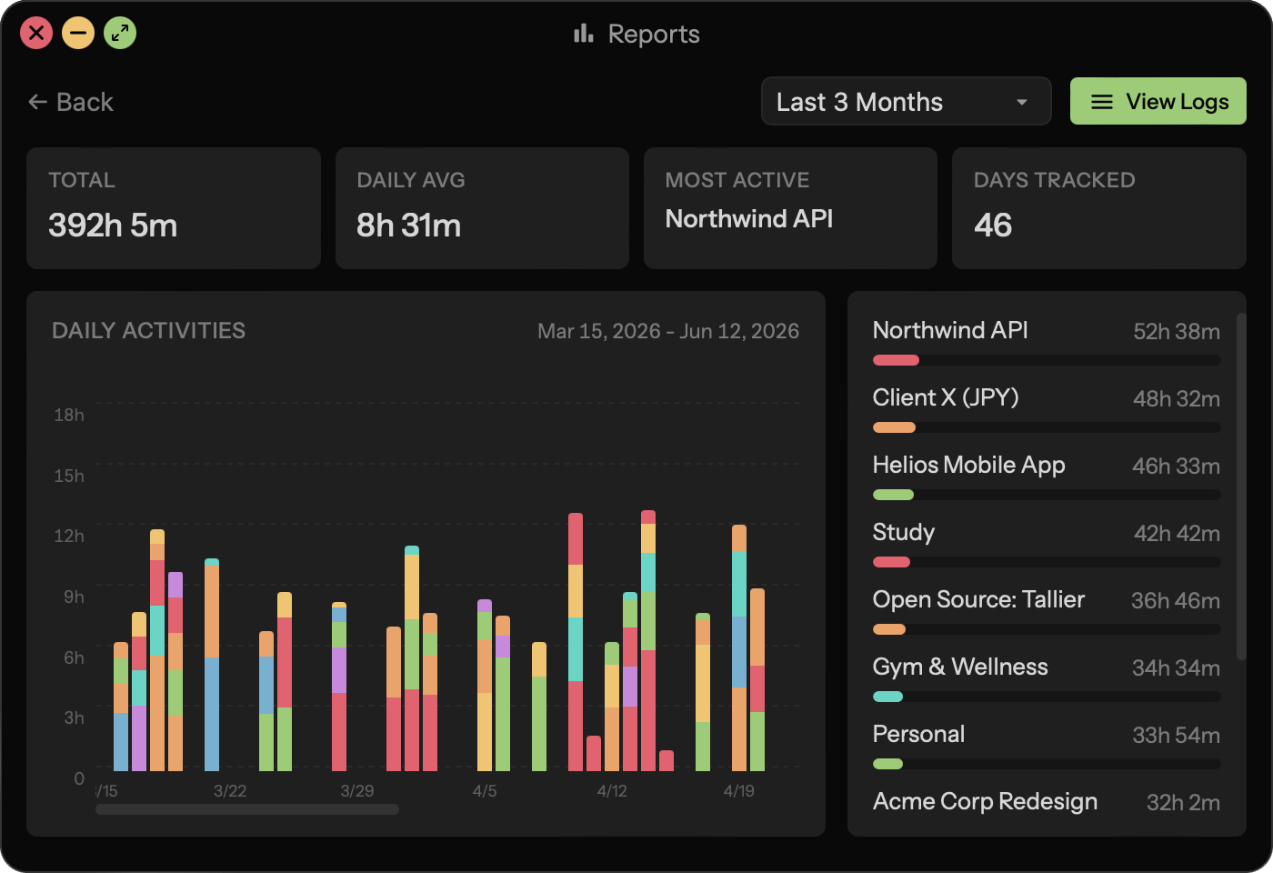Select the Study project row
The width and height of the screenshot is (1273, 873).
(x=1047, y=545)
